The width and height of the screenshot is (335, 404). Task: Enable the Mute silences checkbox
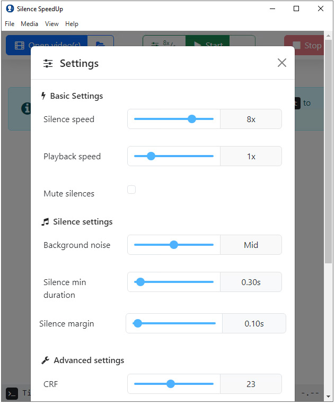tap(131, 190)
